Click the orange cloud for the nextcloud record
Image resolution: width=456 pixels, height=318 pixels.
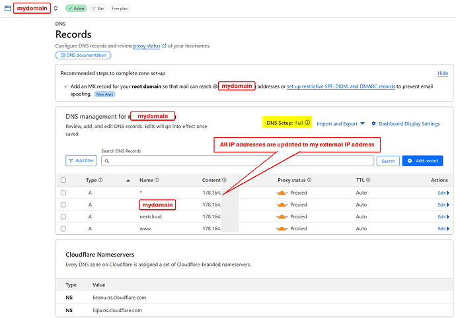pos(282,216)
